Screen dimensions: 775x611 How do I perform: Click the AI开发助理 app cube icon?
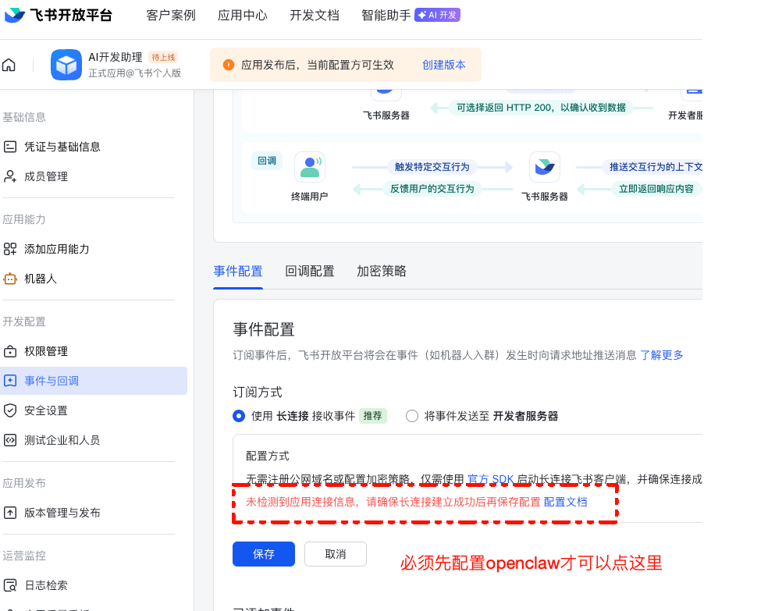pyautogui.click(x=66, y=65)
